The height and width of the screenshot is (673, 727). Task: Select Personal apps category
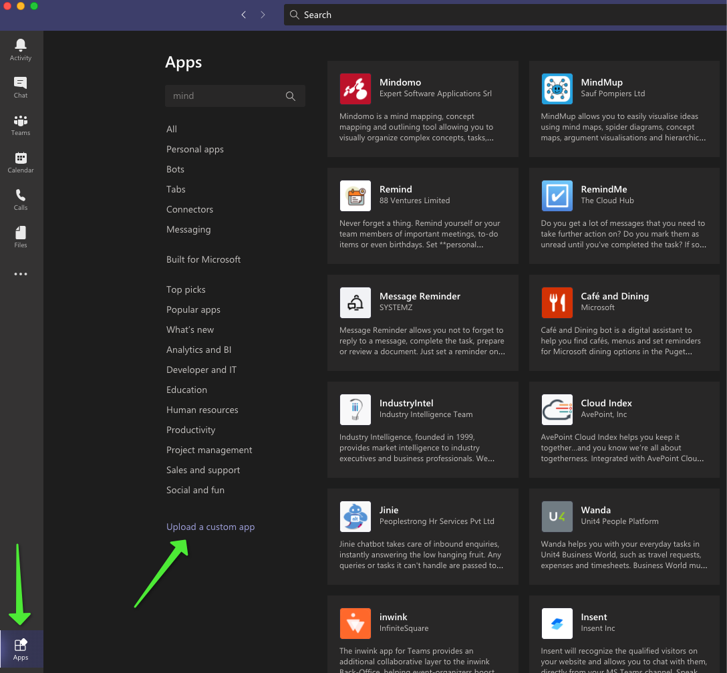tap(194, 149)
